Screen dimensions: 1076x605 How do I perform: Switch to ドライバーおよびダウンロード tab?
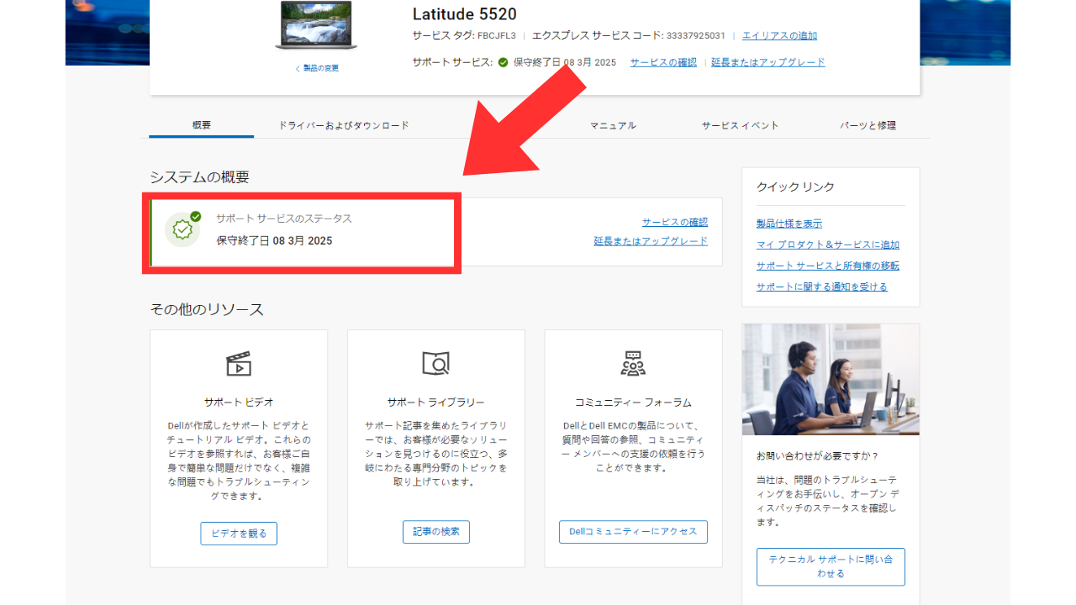click(344, 125)
